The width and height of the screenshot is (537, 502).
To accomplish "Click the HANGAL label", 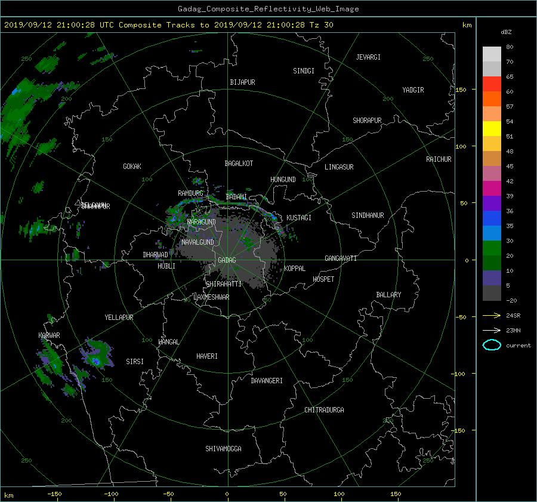I will coord(168,342).
